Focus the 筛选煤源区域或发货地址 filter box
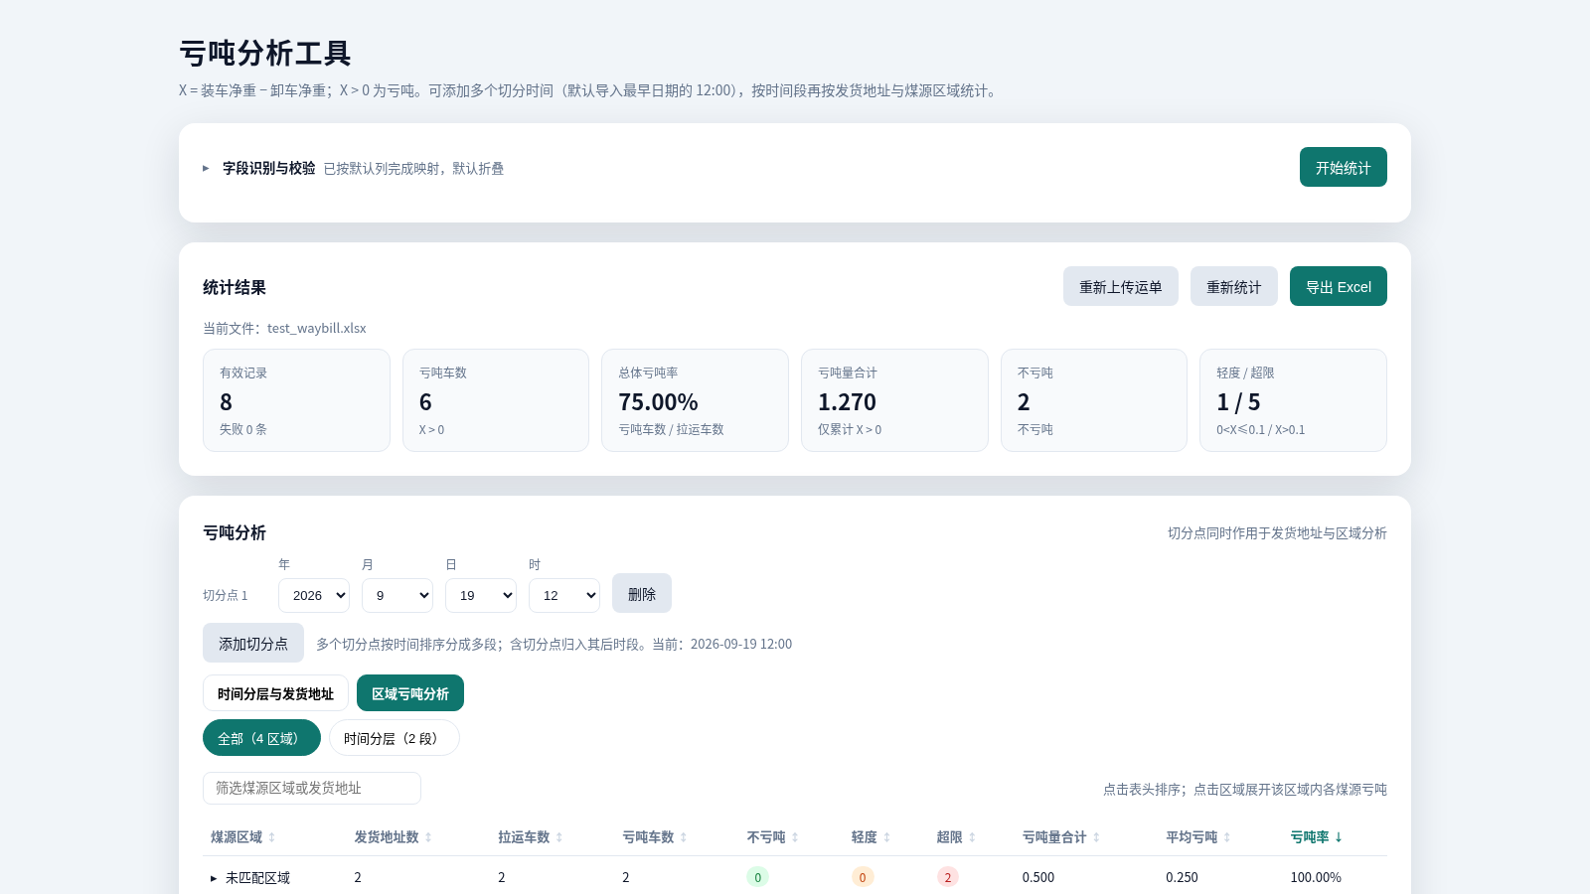Image resolution: width=1590 pixels, height=894 pixels. [312, 788]
